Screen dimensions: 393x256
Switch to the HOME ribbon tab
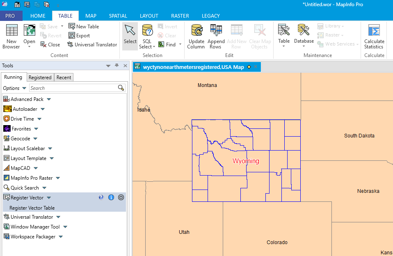[x=38, y=16]
